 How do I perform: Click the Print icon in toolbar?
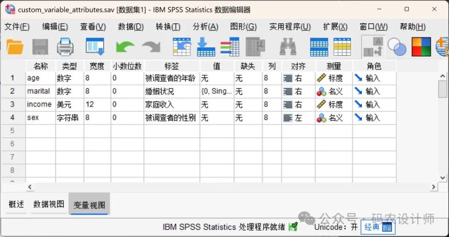65,46
